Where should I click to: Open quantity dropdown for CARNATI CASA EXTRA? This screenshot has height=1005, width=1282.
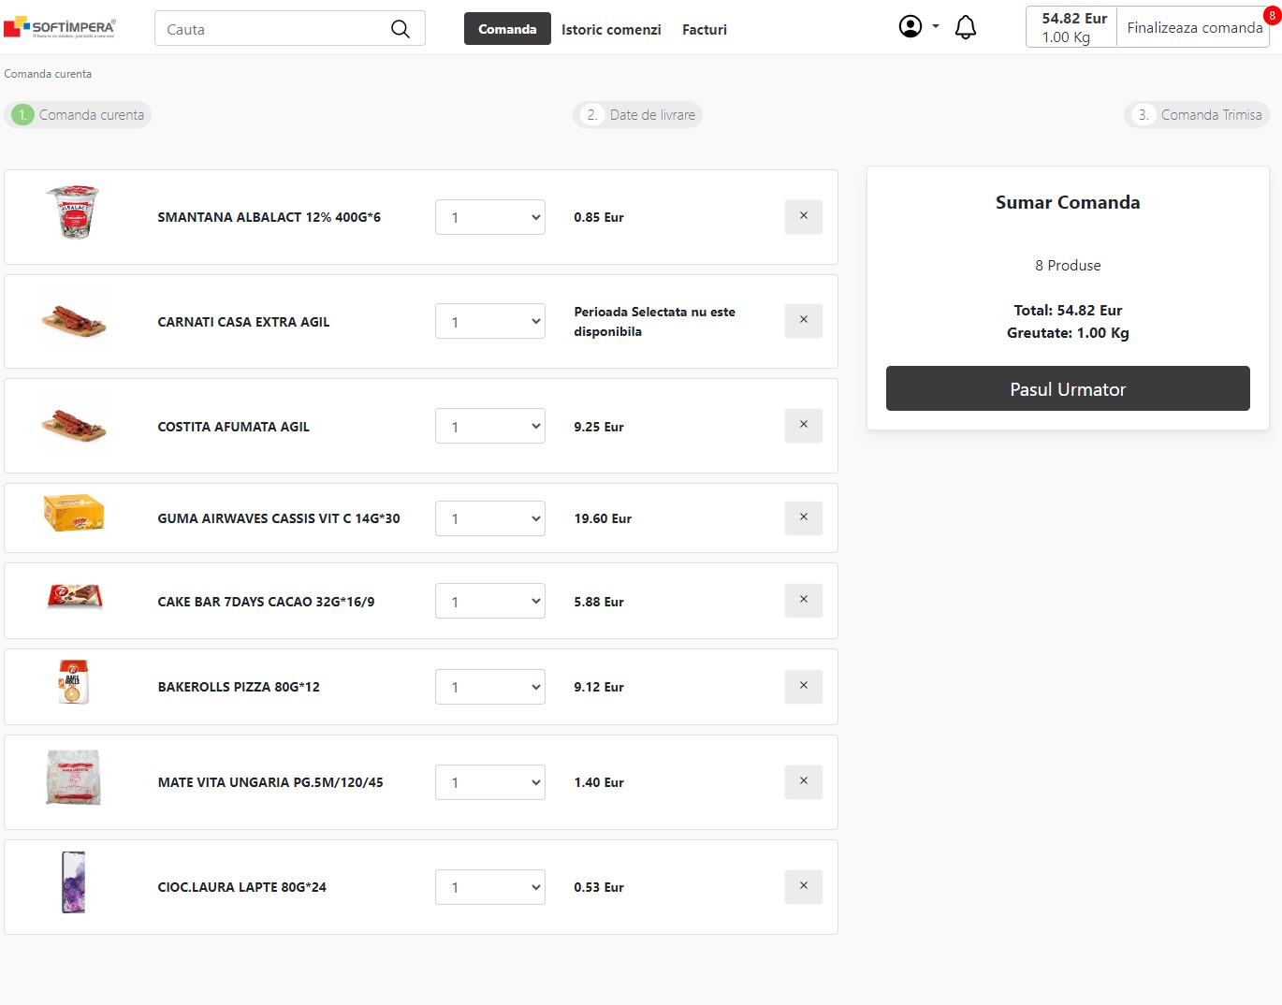pyautogui.click(x=490, y=321)
